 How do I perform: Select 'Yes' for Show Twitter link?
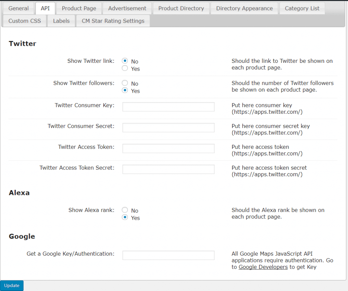125,69
